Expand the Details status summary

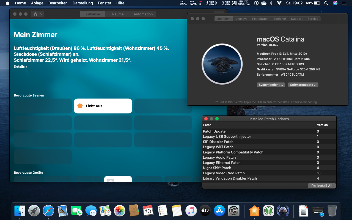20,67
